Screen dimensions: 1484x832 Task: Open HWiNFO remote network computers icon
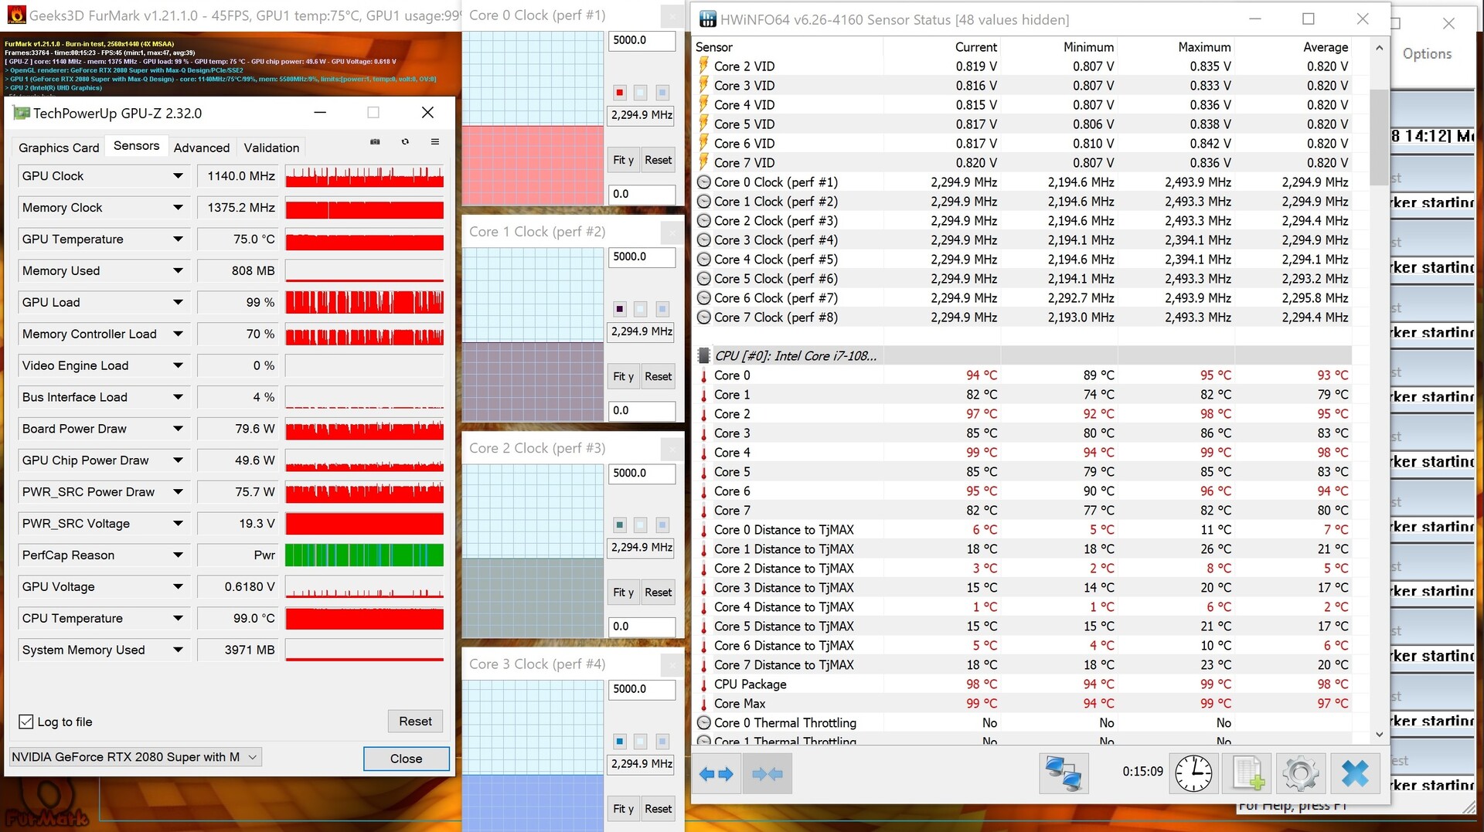[1064, 773]
